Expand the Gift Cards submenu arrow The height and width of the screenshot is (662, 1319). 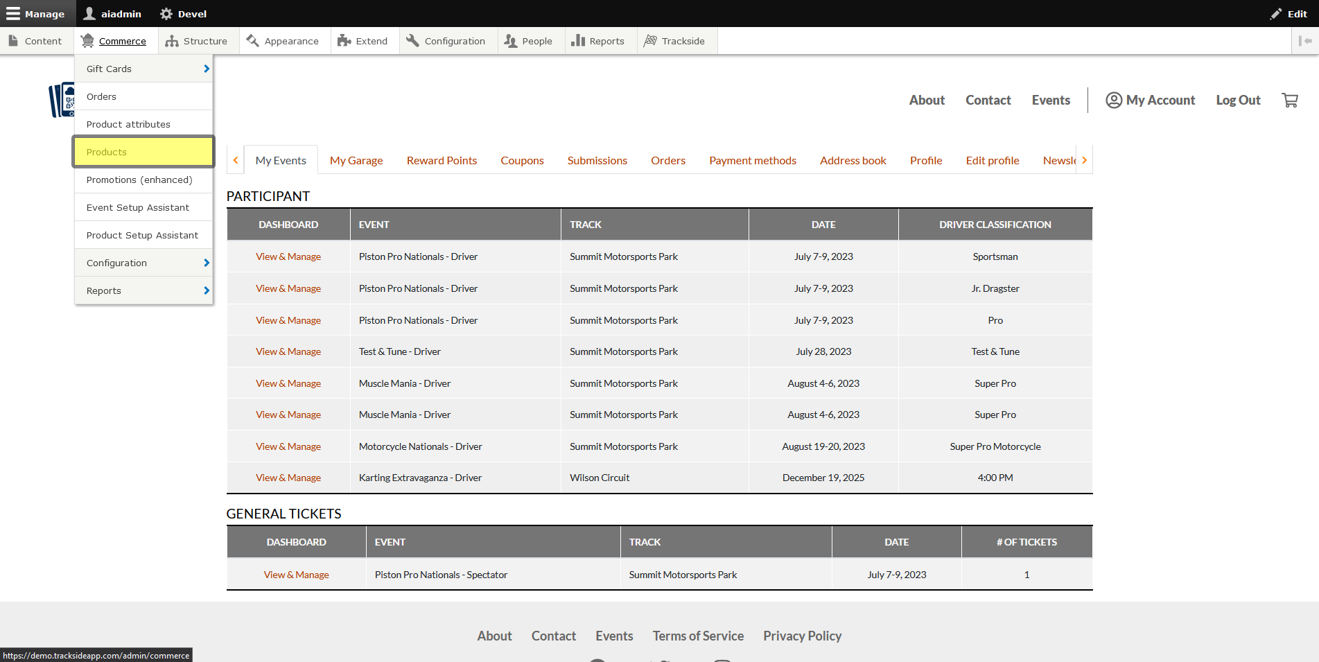tap(207, 69)
